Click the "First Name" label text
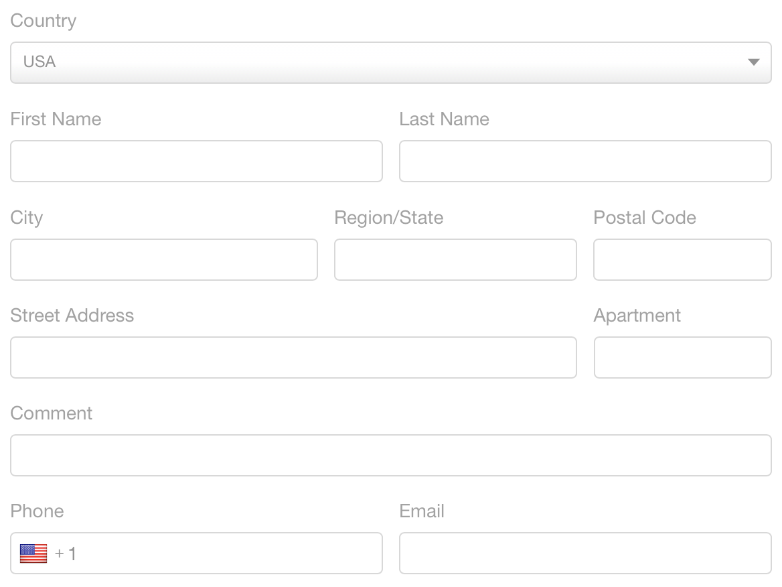Viewport: 782px width, 587px height. click(56, 119)
